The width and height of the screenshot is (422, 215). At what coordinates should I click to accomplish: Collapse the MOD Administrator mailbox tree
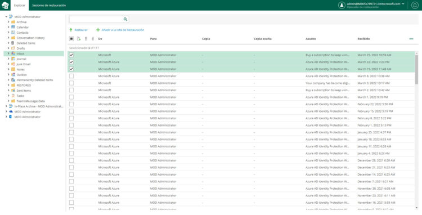click(x=6, y=17)
